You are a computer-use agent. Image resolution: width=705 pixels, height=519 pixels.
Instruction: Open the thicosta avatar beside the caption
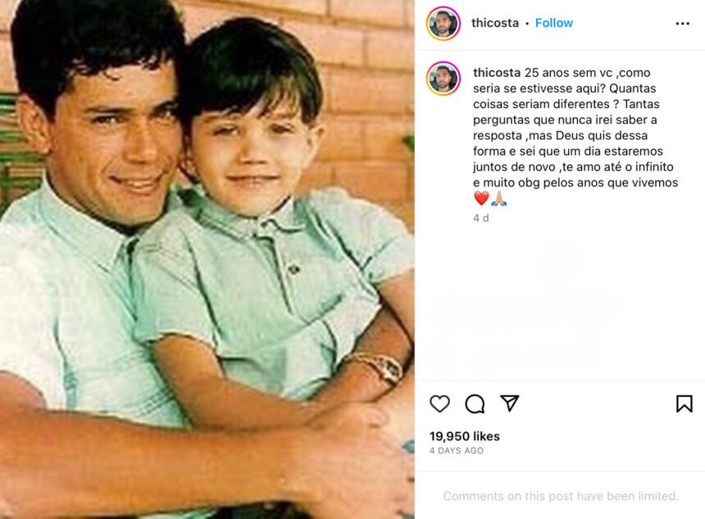[x=443, y=79]
